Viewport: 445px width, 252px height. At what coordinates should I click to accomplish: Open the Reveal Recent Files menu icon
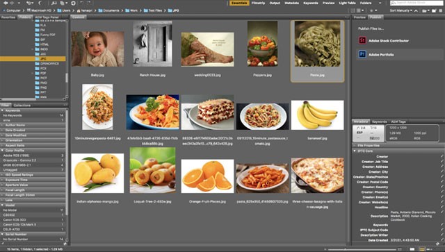29,3
